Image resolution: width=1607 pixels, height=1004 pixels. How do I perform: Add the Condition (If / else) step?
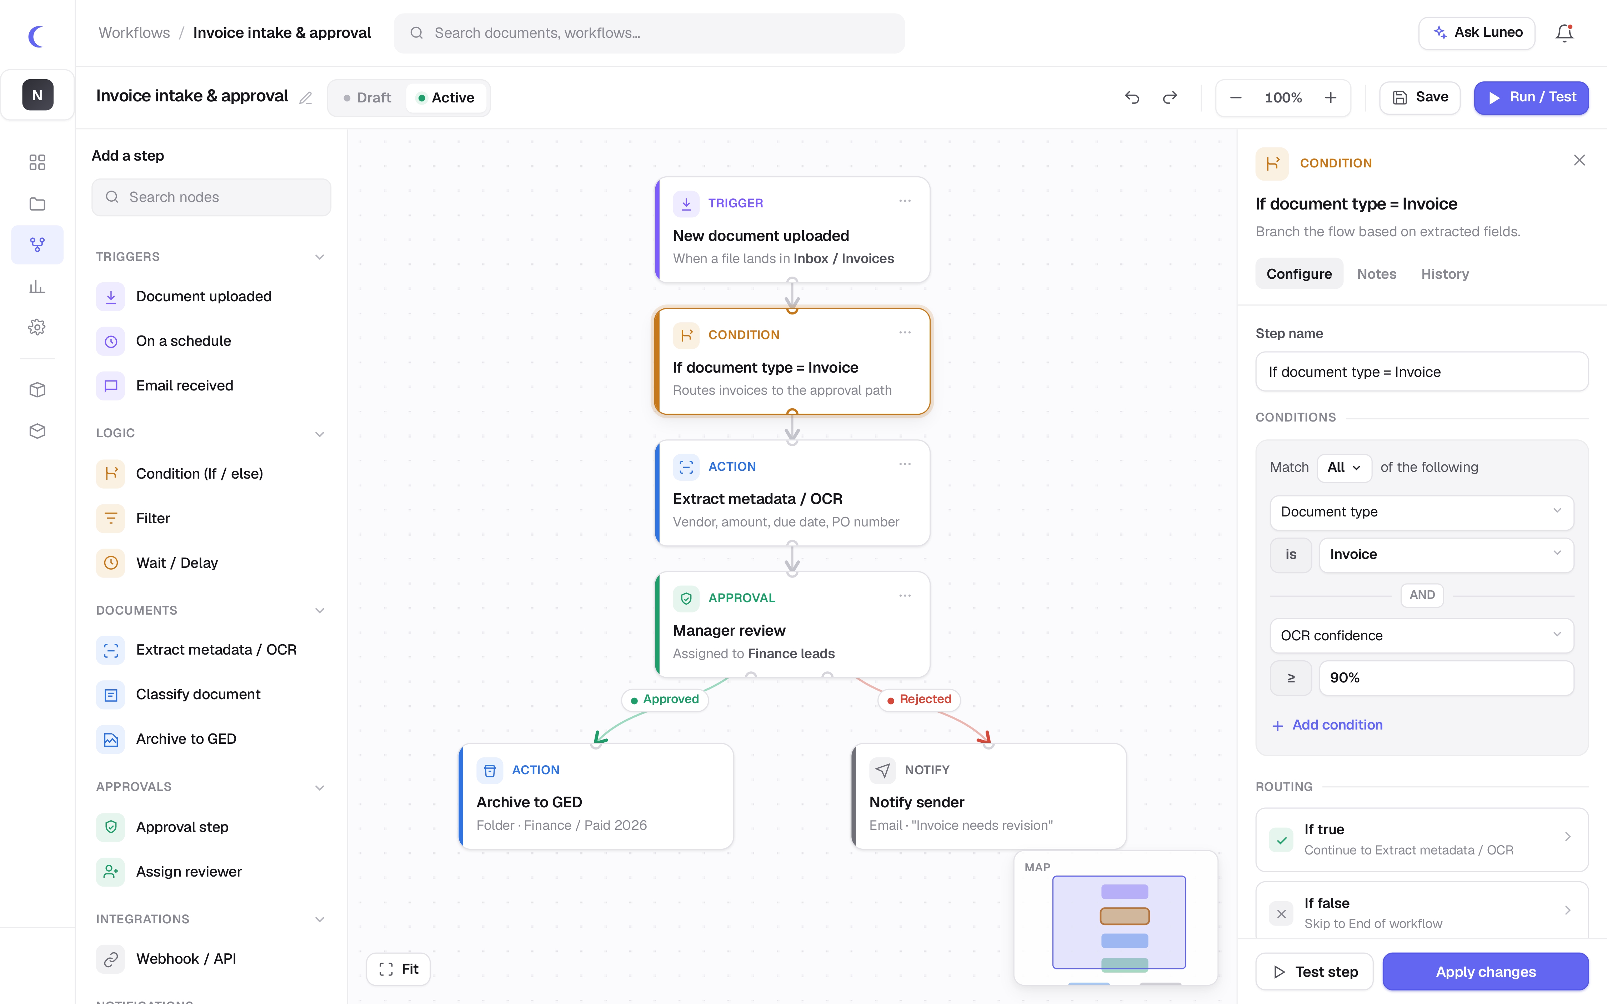click(x=211, y=474)
